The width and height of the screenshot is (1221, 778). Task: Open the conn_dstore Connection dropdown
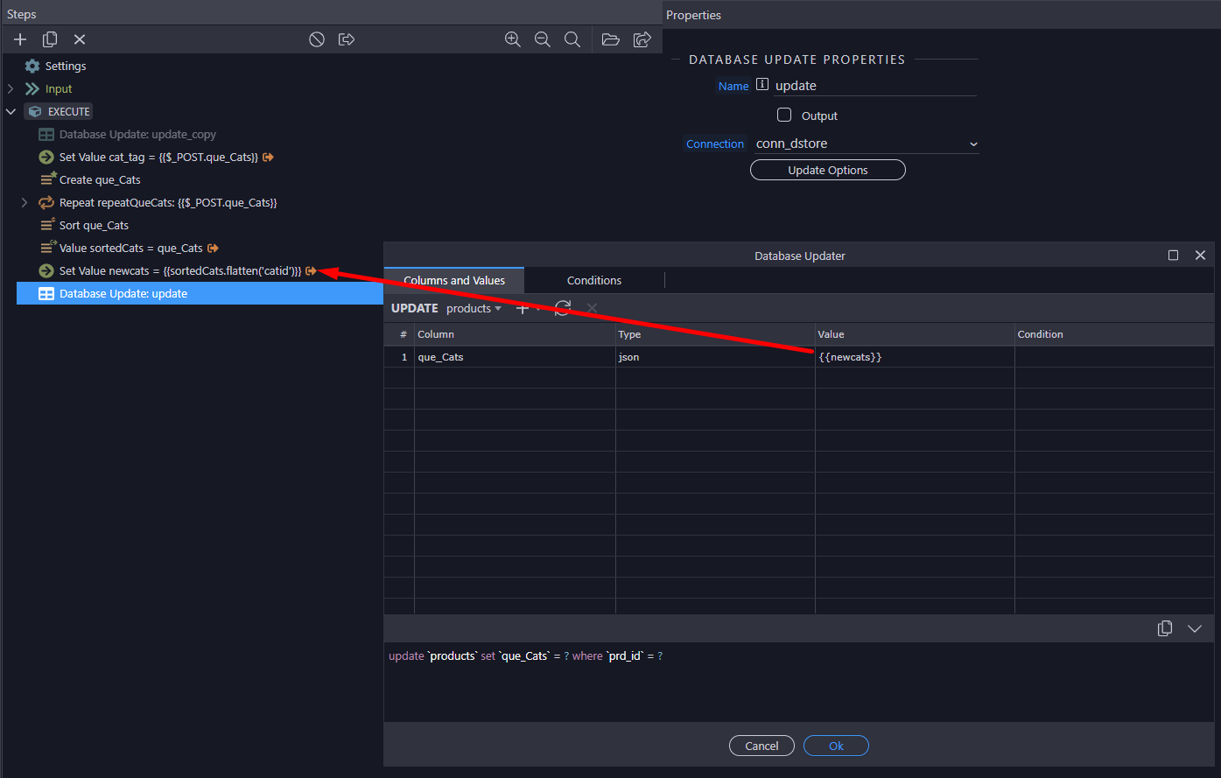[x=867, y=144]
